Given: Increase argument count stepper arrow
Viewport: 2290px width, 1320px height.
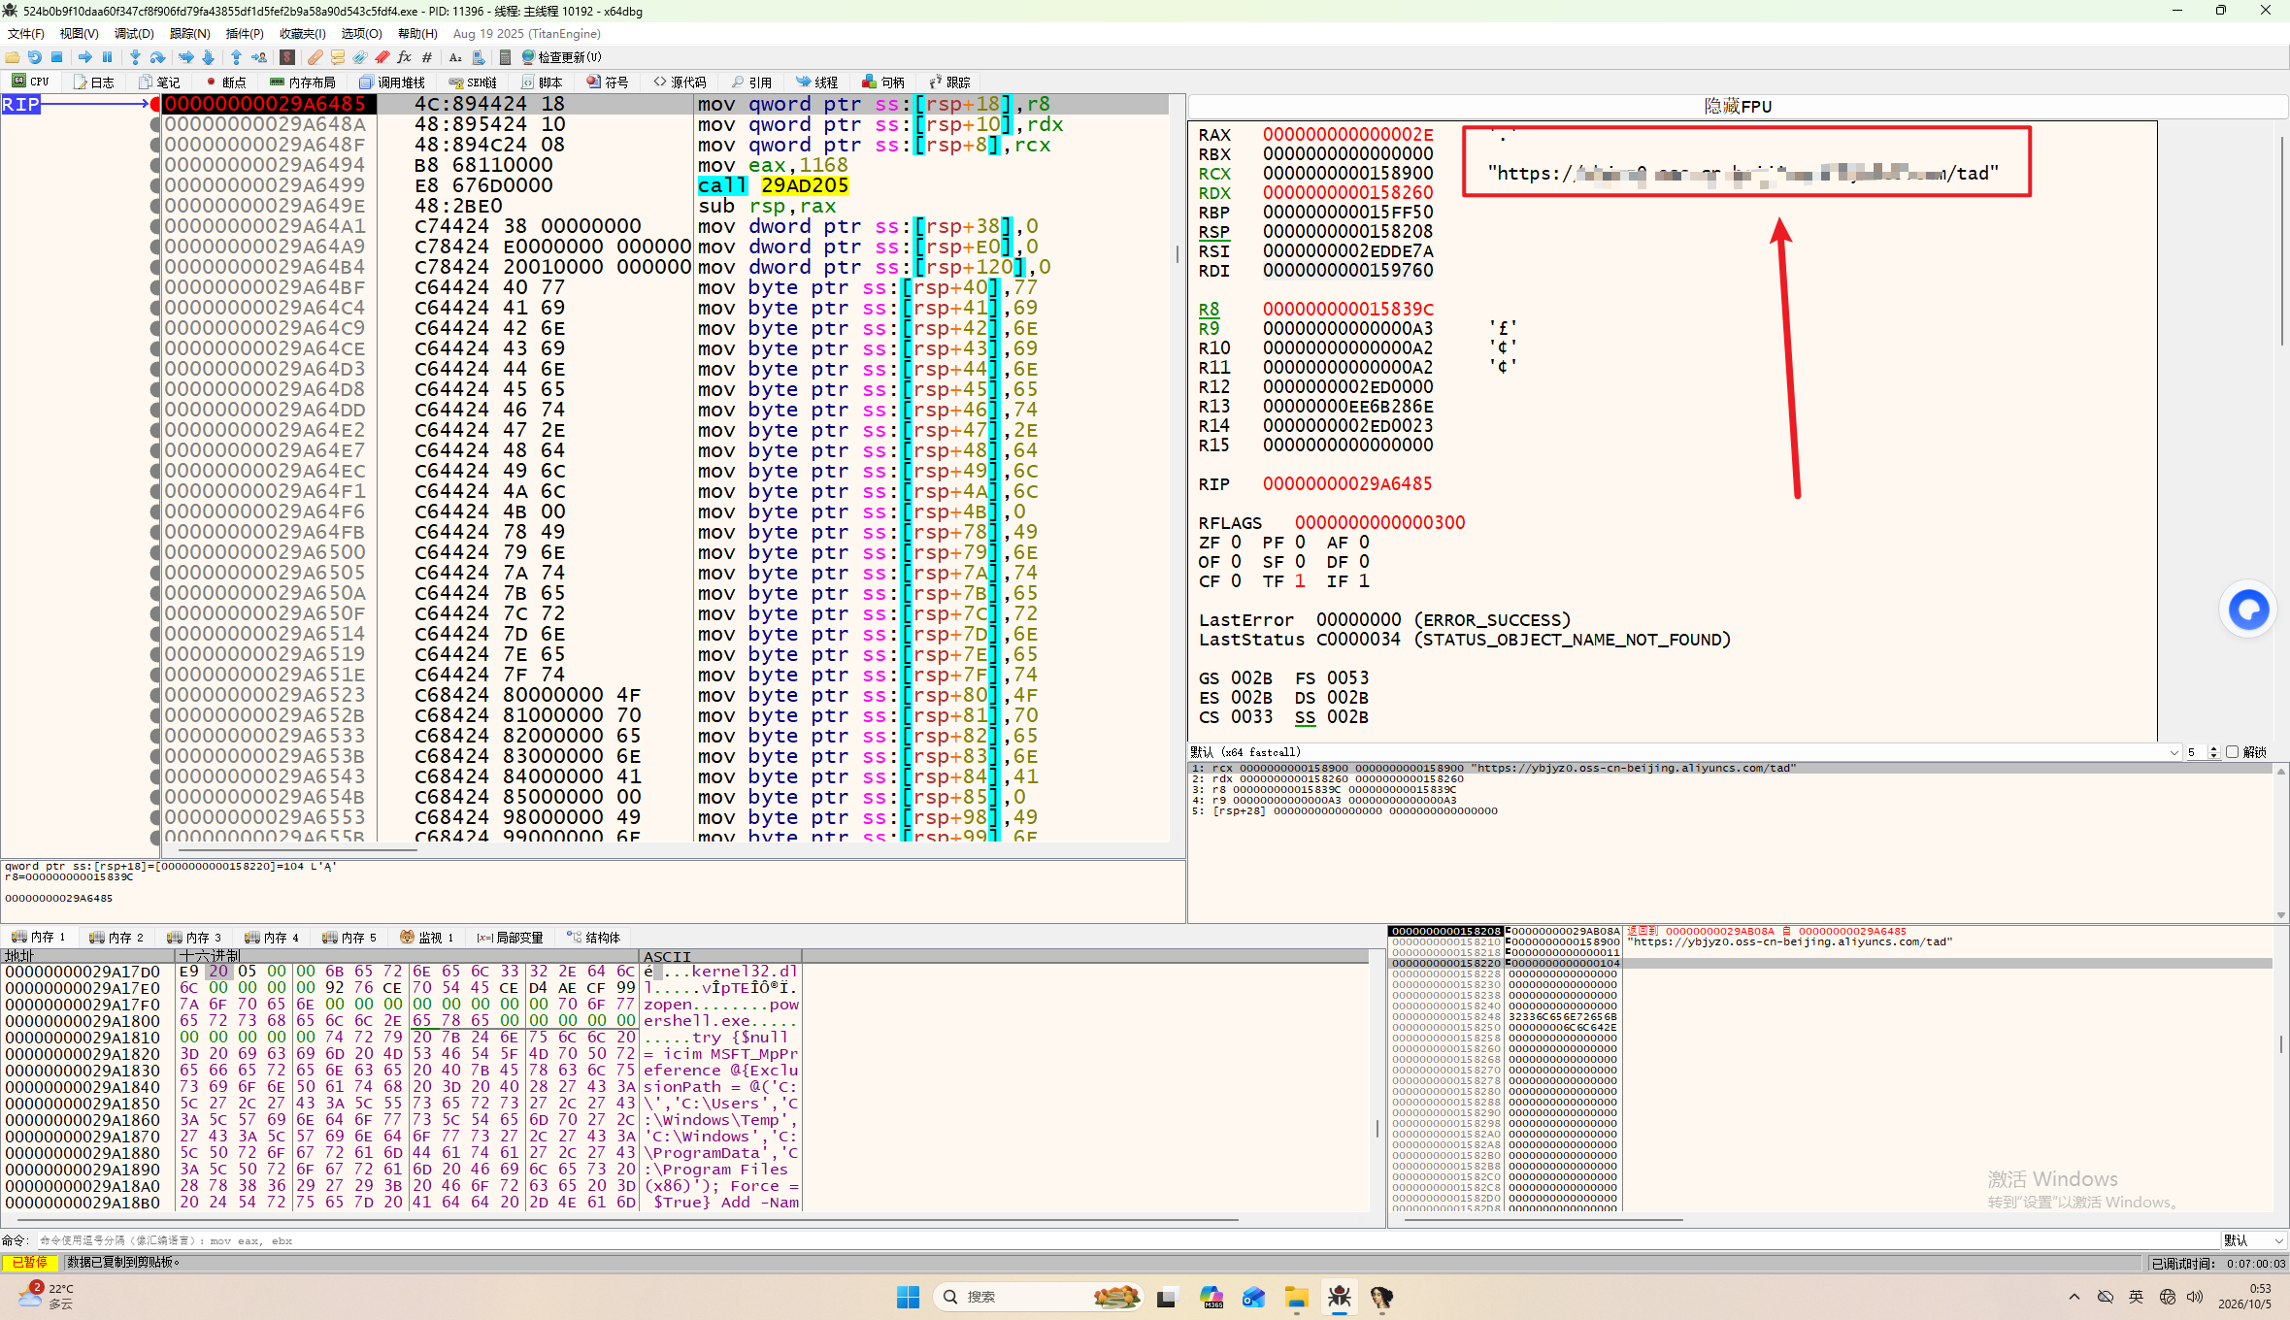Looking at the screenshot, I should point(2214,749).
